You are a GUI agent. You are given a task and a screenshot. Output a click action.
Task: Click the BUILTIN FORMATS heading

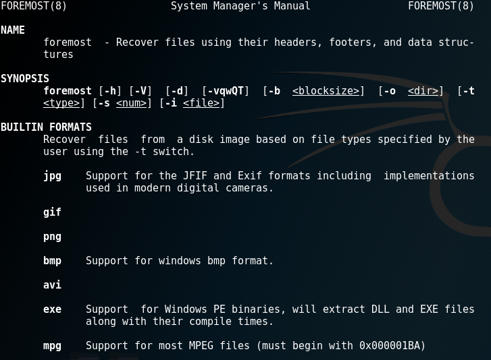click(46, 127)
